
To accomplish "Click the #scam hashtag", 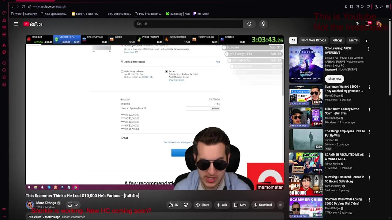I will click(x=66, y=217).
